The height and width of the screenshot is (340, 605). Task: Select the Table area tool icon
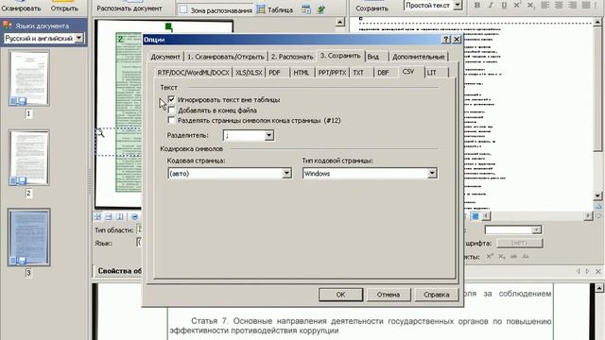261,9
